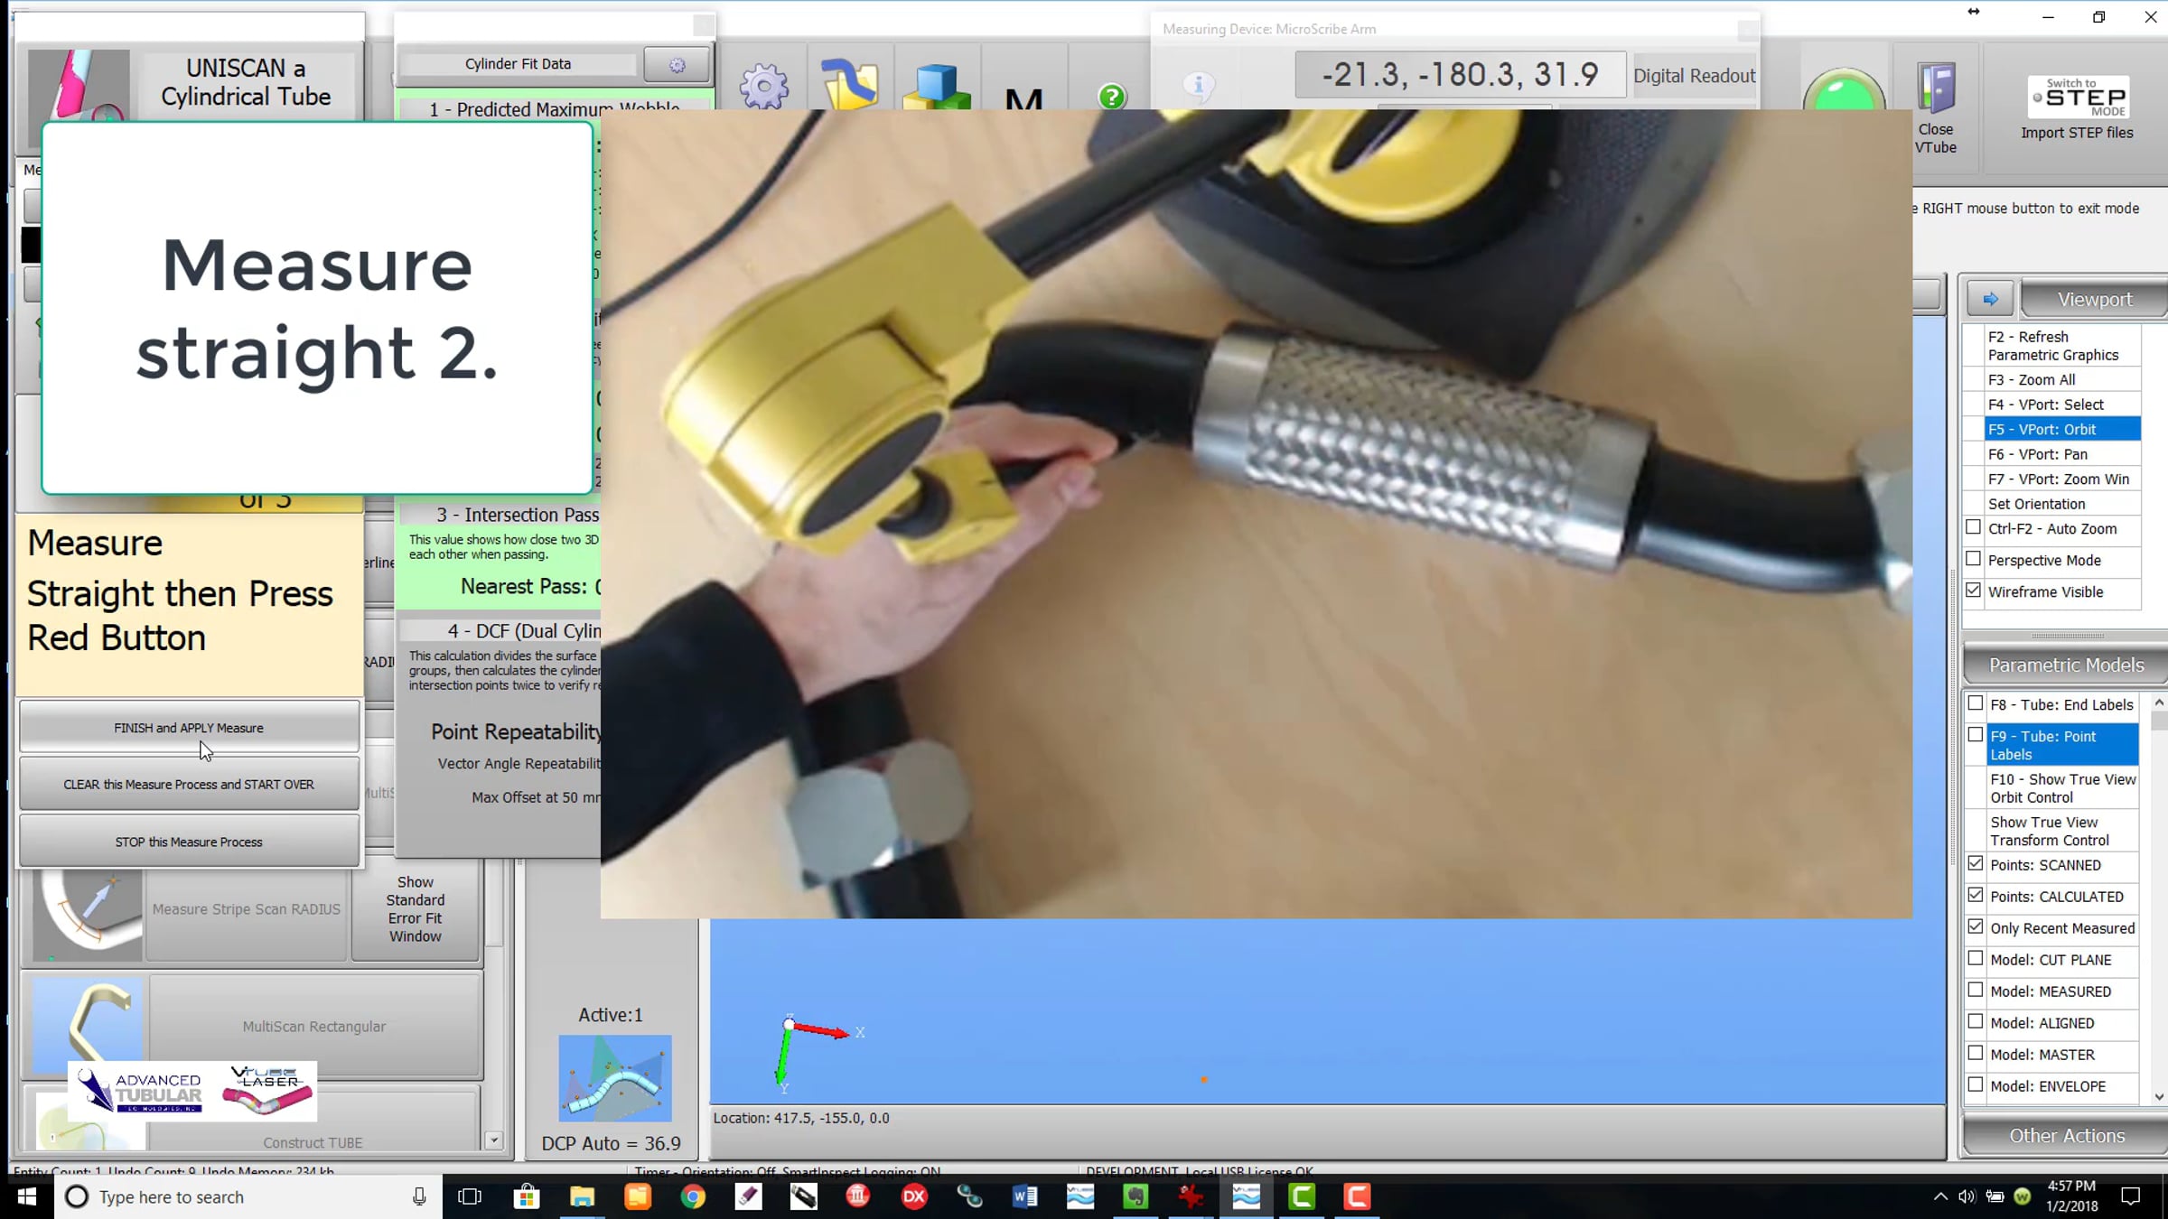Screen dimensions: 2168x1219
Task: Show system tray hidden icons
Action: [1940, 1196]
